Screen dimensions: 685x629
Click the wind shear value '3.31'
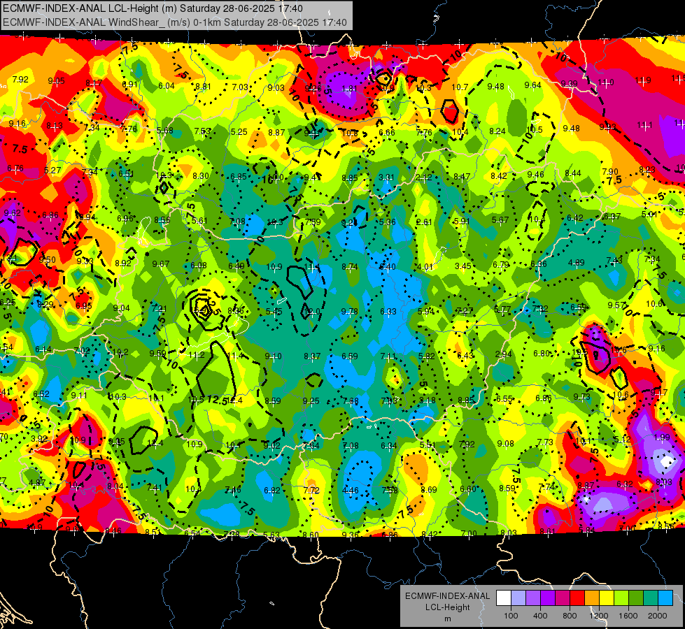pos(387,178)
